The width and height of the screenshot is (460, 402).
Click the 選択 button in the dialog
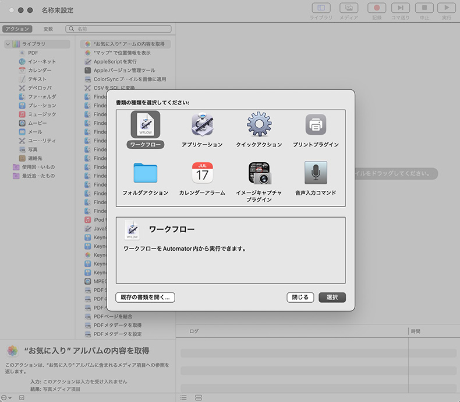[x=332, y=298]
